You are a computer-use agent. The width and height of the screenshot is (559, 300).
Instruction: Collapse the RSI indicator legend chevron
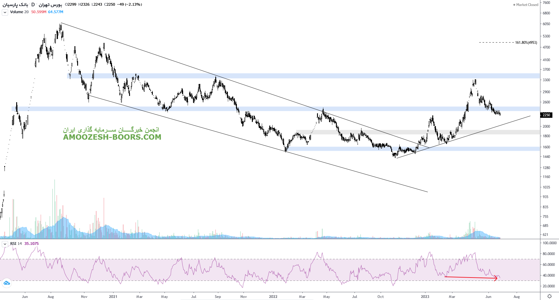[x=5, y=244]
